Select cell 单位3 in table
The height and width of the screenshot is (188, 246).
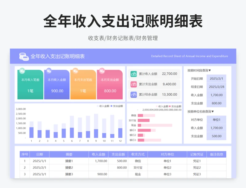[167, 174]
